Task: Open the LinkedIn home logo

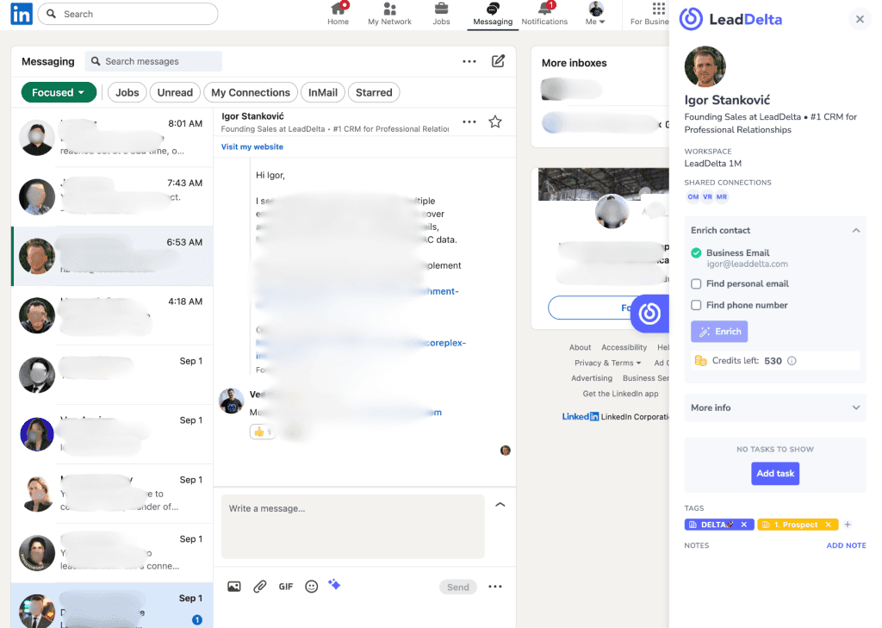Action: coord(22,14)
